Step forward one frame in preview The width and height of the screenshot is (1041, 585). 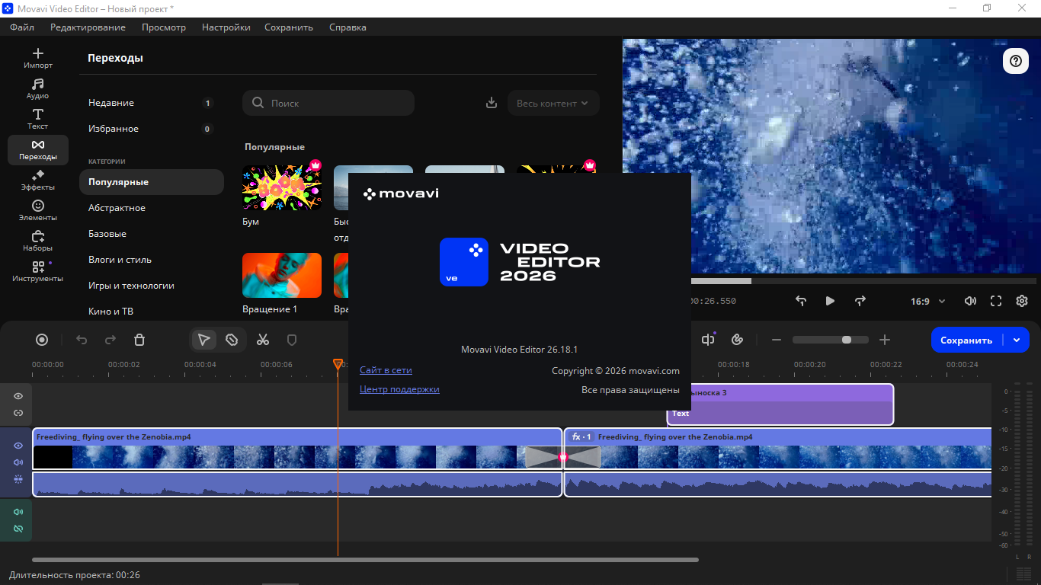pyautogui.click(x=860, y=301)
